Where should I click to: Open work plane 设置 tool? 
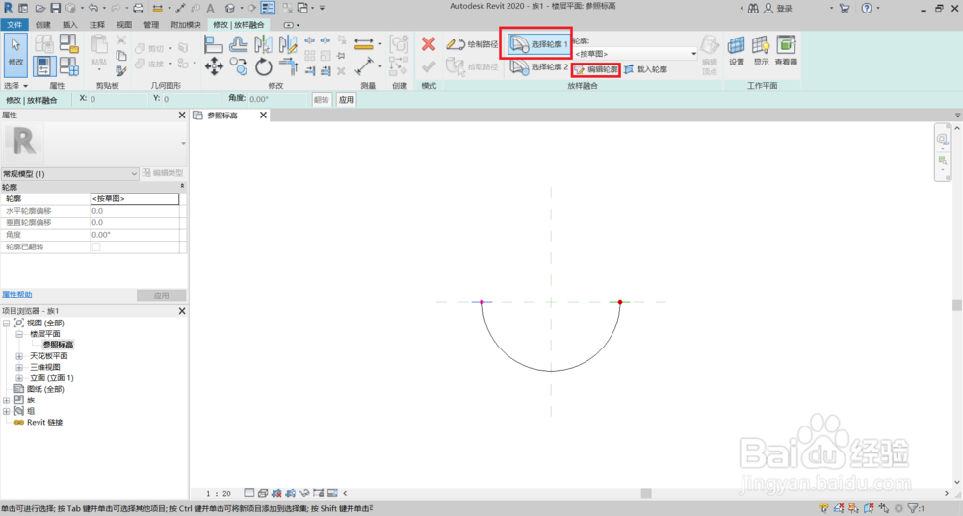pos(737,51)
